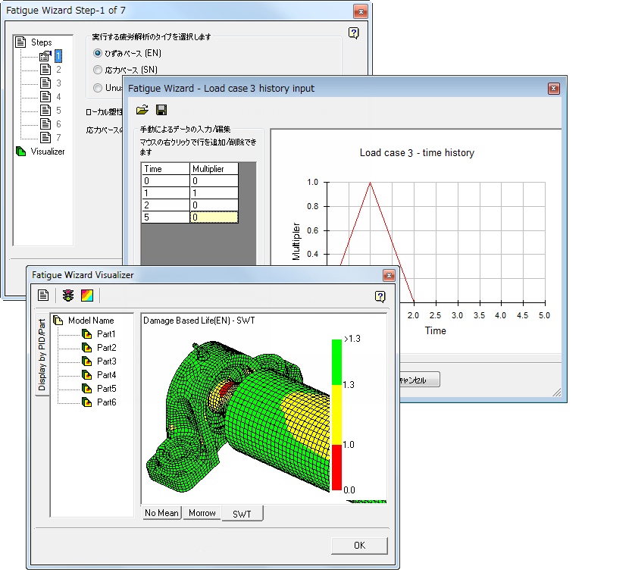Select step 1 icon in Steps tree
632x585 pixels.
[45, 55]
